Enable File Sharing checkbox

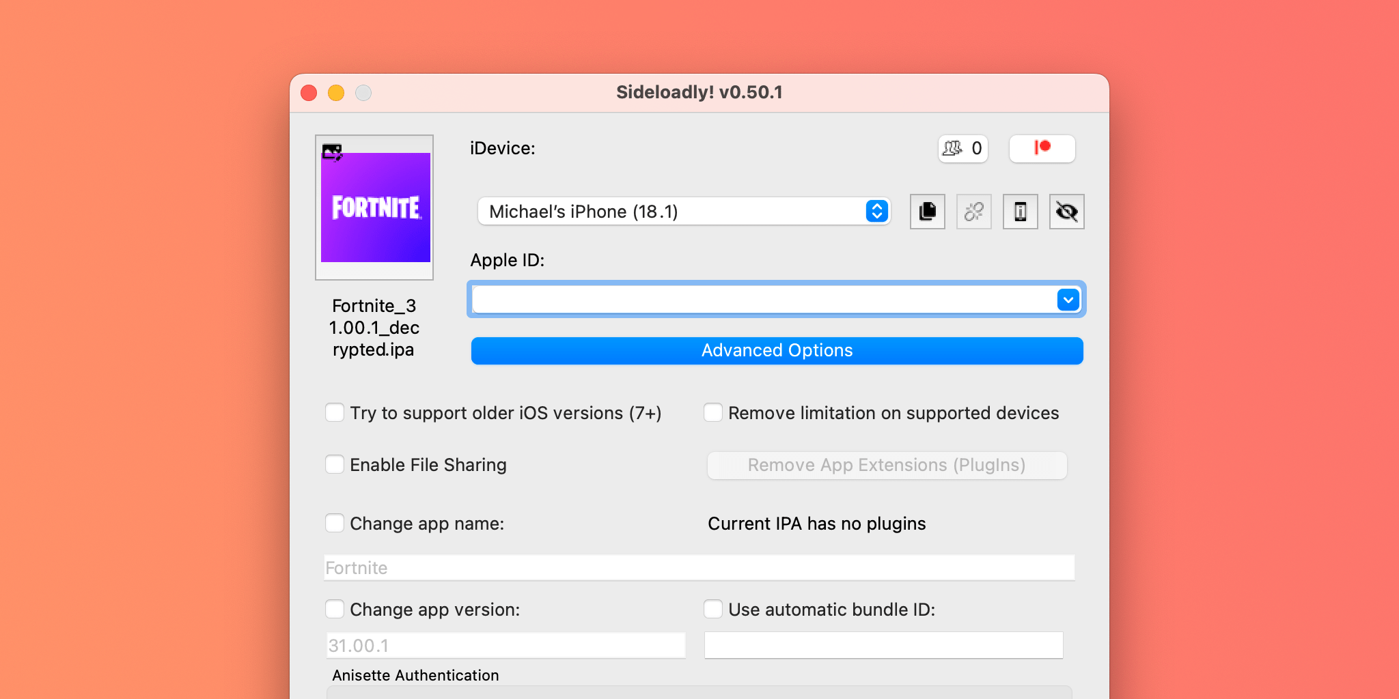[335, 464]
